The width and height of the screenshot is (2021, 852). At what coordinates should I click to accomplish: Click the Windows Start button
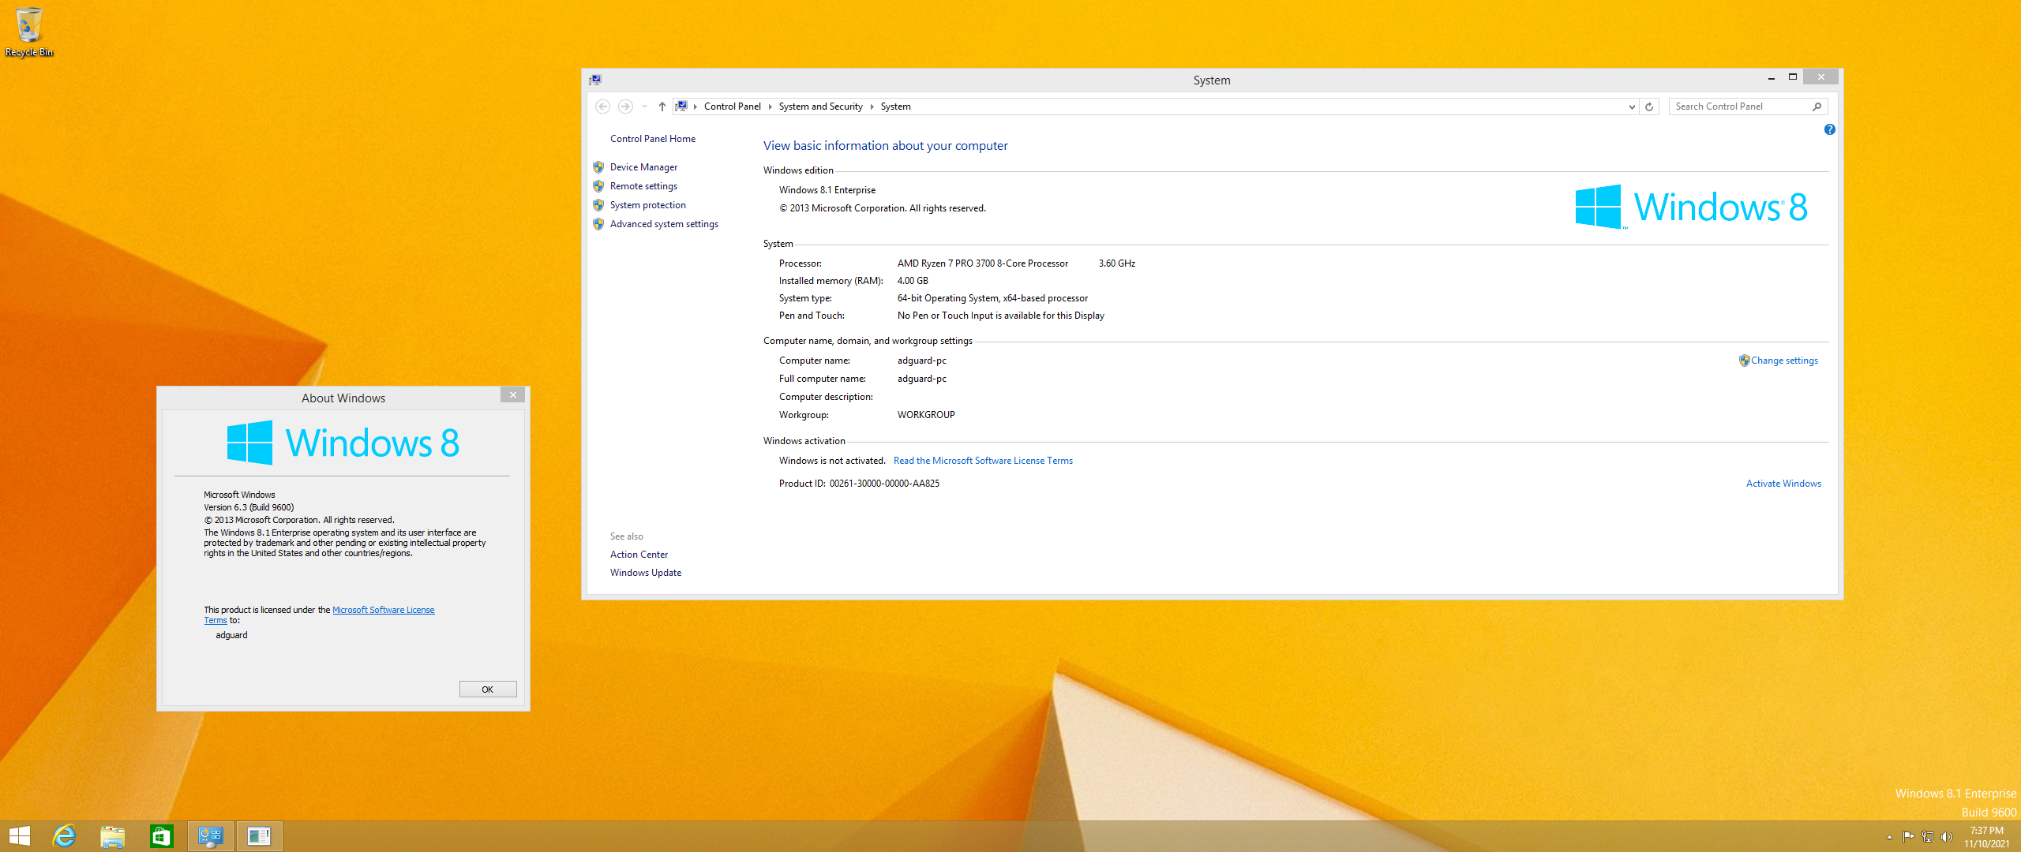(19, 836)
